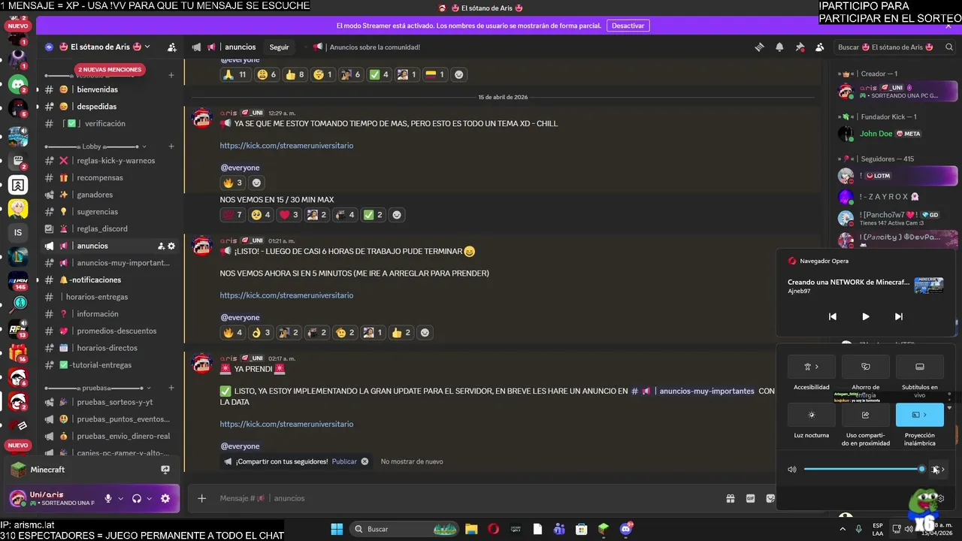Expand Accesibilidad quick settings tile
962x541 pixels.
(811, 367)
